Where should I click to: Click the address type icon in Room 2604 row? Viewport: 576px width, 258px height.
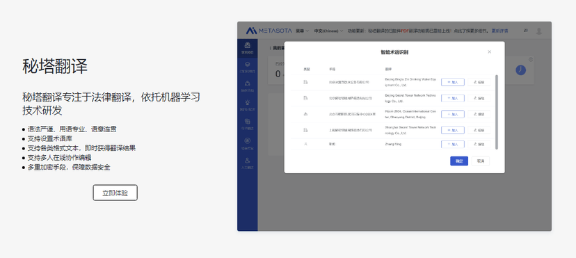(305, 114)
